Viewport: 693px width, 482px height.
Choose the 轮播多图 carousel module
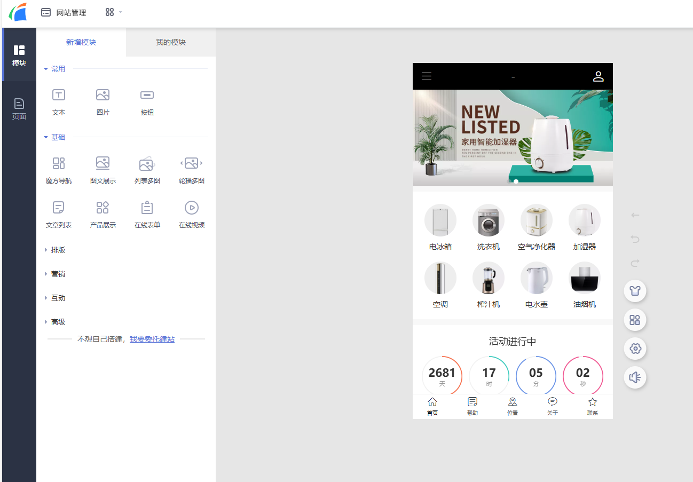(191, 170)
